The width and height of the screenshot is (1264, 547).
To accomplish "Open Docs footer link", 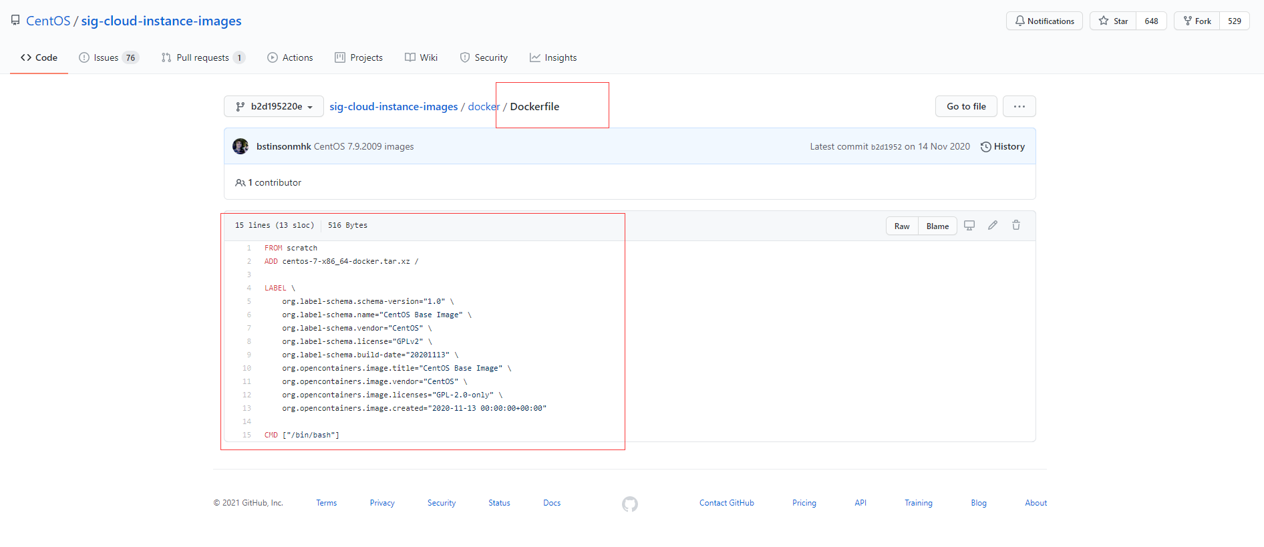I will pos(552,503).
